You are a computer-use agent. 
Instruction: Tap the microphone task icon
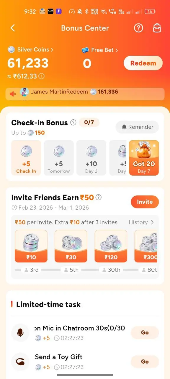click(x=20, y=333)
